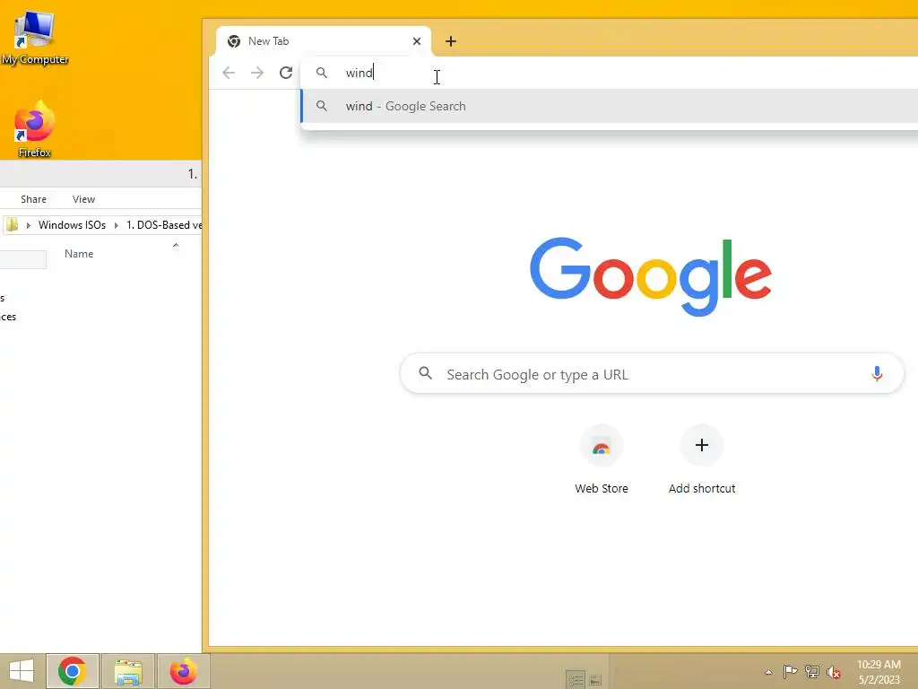Click the Chrome taskbar icon
Screen dimensions: 918x689
(73, 671)
